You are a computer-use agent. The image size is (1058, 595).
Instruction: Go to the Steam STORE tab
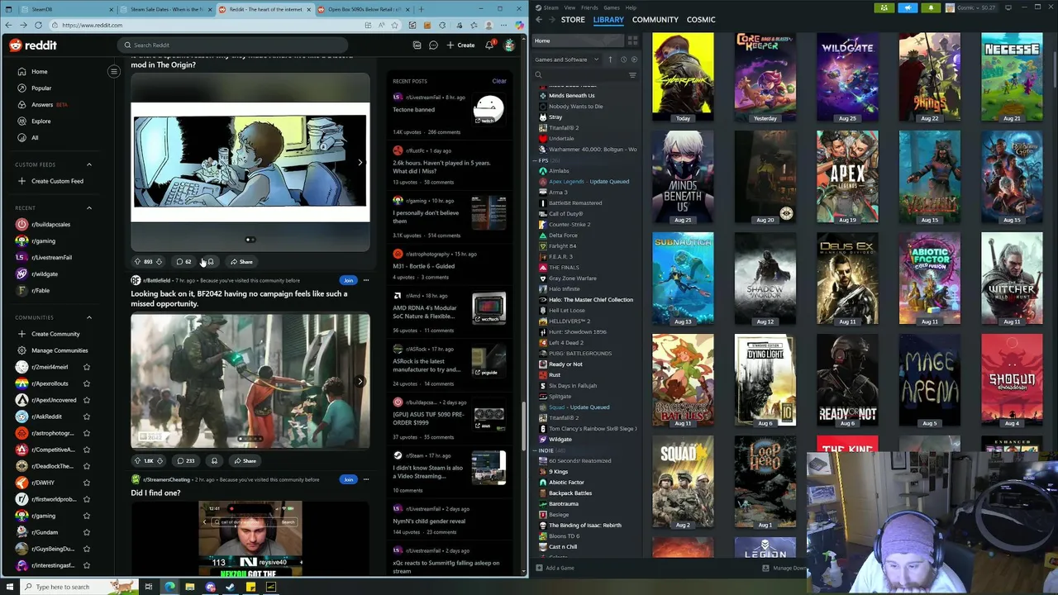coord(573,20)
